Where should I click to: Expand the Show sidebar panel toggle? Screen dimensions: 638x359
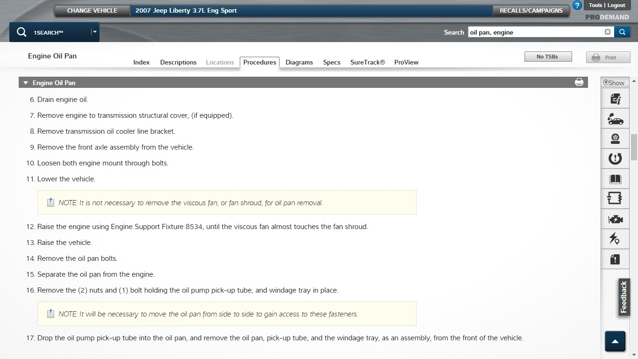click(614, 83)
